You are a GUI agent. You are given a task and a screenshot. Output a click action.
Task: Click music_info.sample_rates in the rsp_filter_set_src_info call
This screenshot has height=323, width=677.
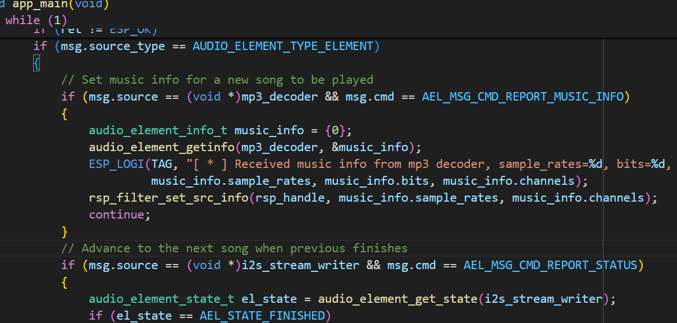419,198
